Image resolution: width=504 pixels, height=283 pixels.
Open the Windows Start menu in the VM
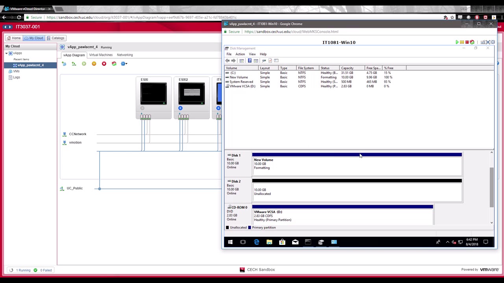coord(230,242)
